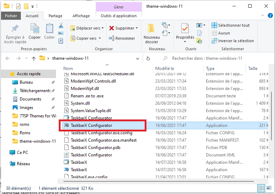The height and width of the screenshot is (194, 276).
Task: Click new folder icon in title bar
Action: point(26,6)
